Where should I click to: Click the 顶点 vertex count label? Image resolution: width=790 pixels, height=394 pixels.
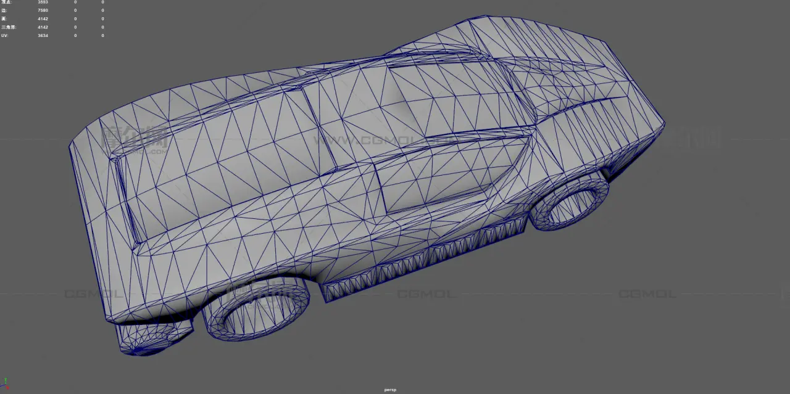pos(7,2)
